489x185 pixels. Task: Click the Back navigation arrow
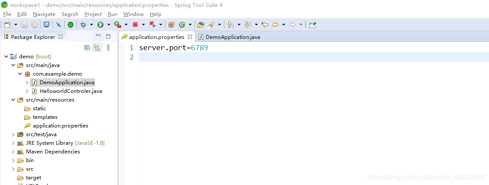275,25
